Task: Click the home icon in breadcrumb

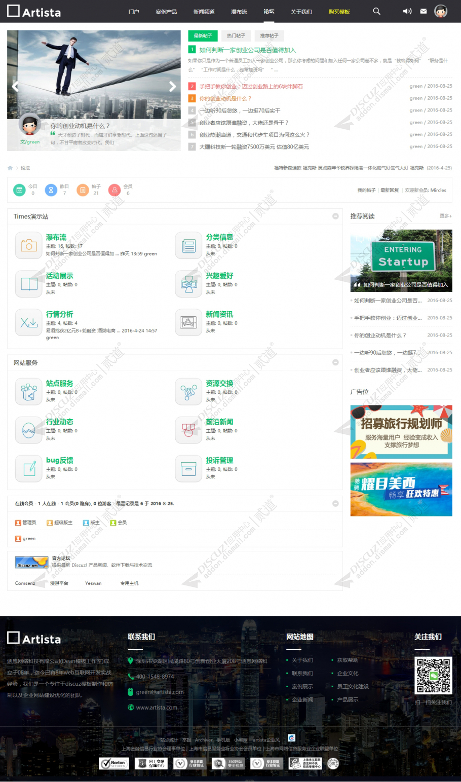Action: [x=10, y=168]
